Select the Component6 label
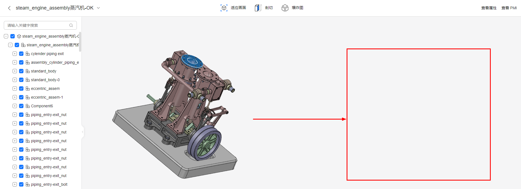The width and height of the screenshot is (521, 189). (42, 106)
